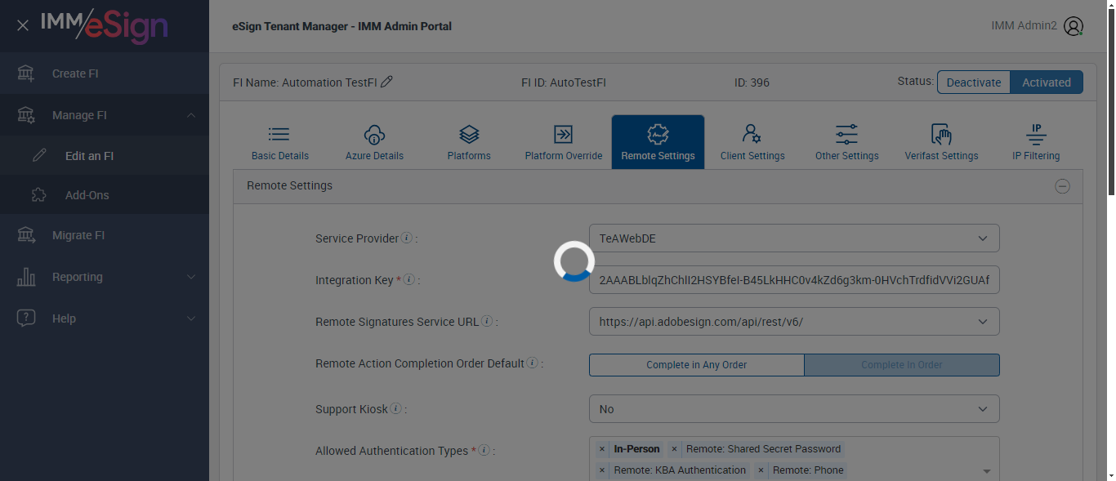1116x481 pixels.
Task: Click the pencil icon beside Edit an FI
Action: pos(39,155)
